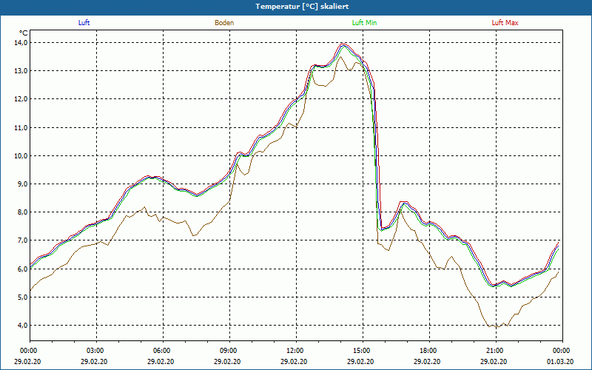
Task: Click the '6,0' y-axis value
Action: (x=22, y=269)
